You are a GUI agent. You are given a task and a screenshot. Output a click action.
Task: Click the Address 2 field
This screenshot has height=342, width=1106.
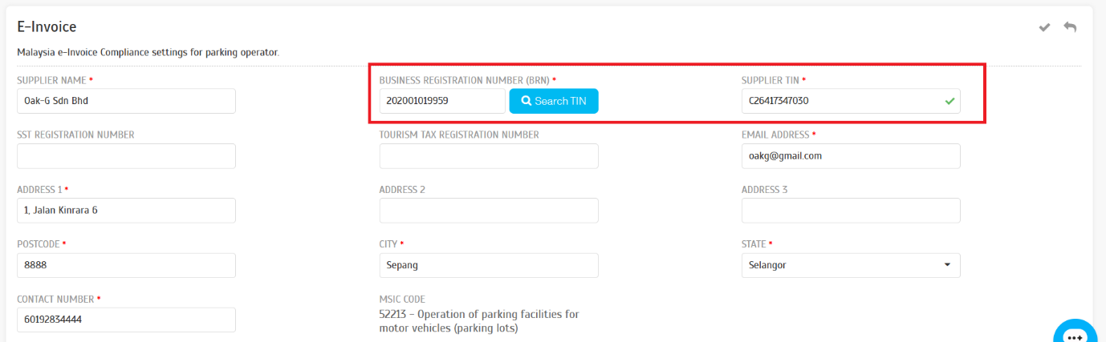[489, 211]
